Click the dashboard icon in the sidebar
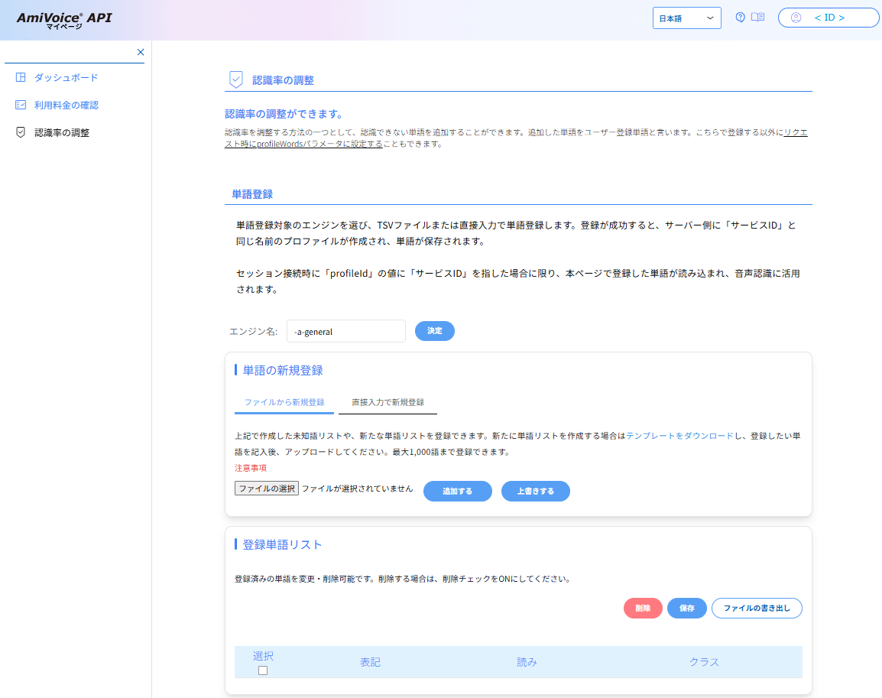This screenshot has width=882, height=698. click(21, 77)
